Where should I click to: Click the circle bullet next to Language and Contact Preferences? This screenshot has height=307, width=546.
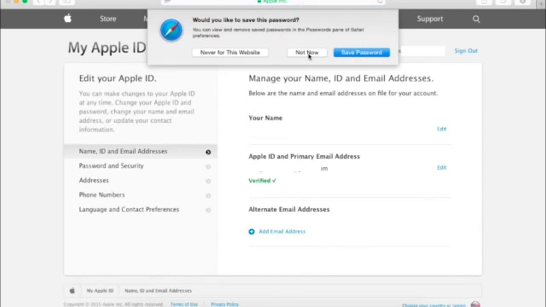(208, 210)
